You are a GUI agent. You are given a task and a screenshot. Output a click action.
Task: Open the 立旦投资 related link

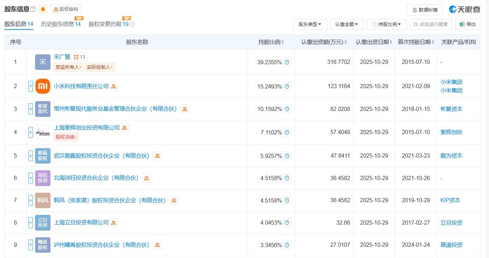pyautogui.click(x=451, y=223)
